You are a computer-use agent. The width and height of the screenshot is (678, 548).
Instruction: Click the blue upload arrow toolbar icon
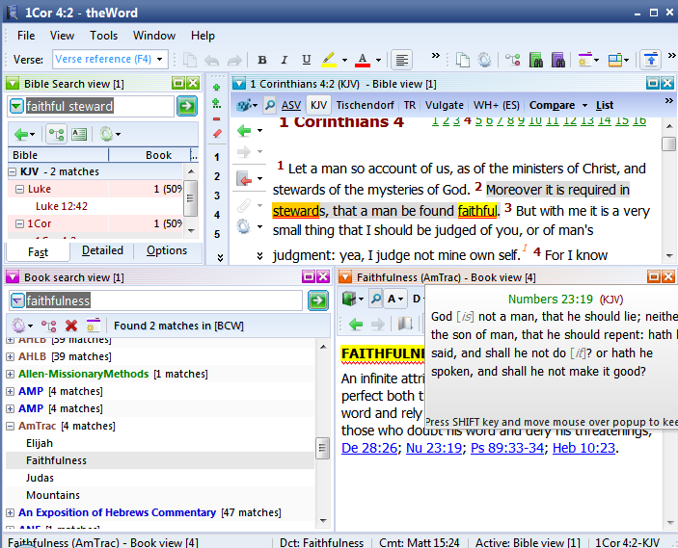651,60
